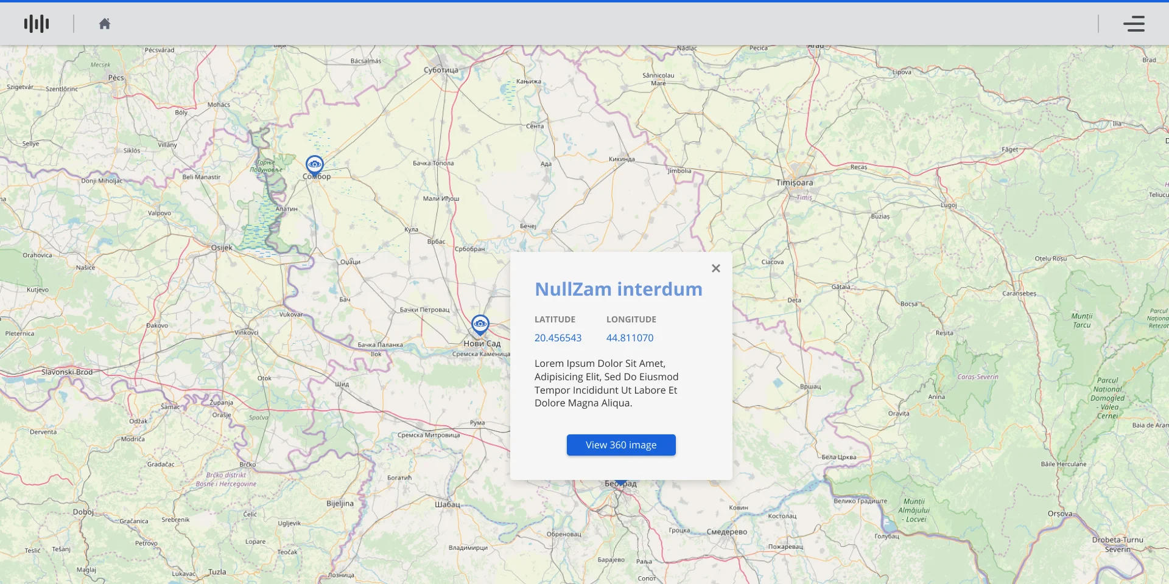Screen dimensions: 1169x584
Task: Click Drobeta-Turnu Severin map label
Action: 1117,544
